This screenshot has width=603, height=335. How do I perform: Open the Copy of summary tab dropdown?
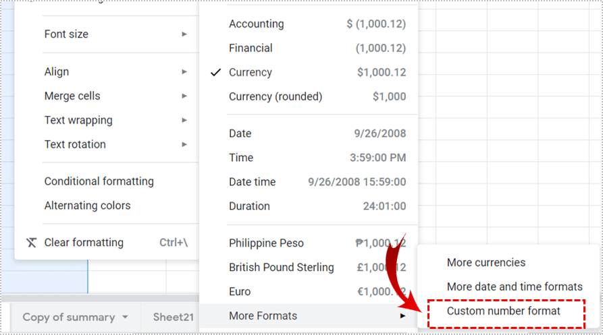(125, 317)
